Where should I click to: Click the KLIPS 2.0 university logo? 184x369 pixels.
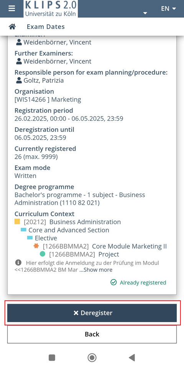pyautogui.click(x=51, y=9)
